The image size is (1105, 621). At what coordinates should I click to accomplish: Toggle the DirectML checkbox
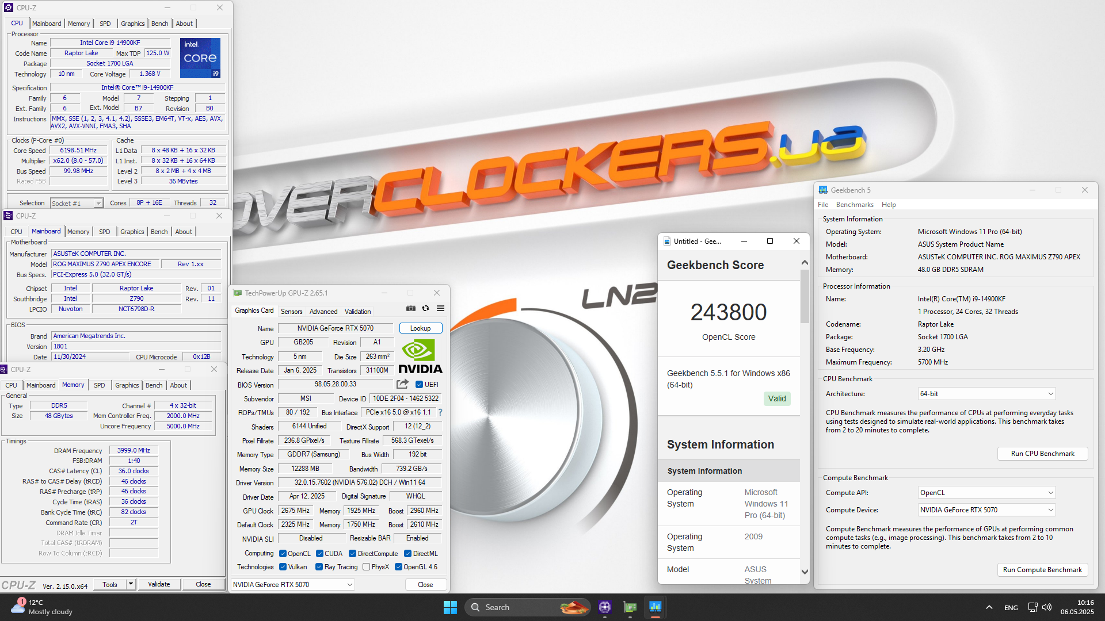407,554
